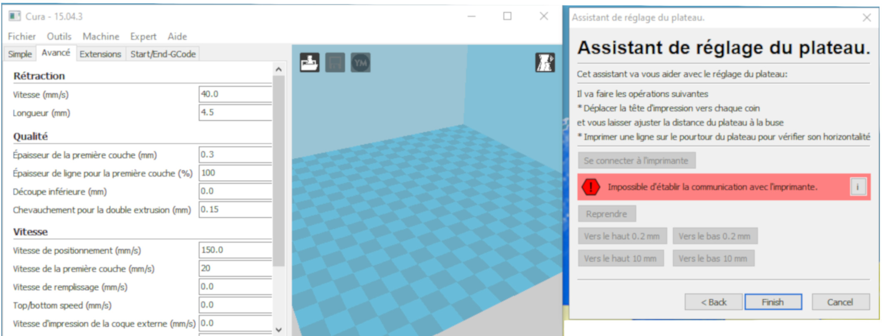Click 'Vitesse d'impression de la coque externe' field

pos(235,324)
